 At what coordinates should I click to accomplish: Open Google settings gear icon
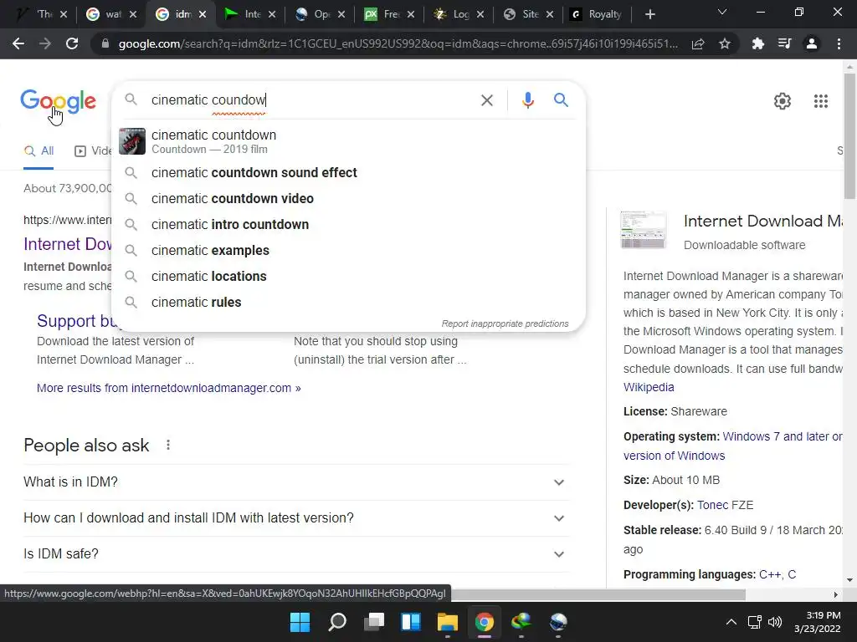pyautogui.click(x=783, y=101)
